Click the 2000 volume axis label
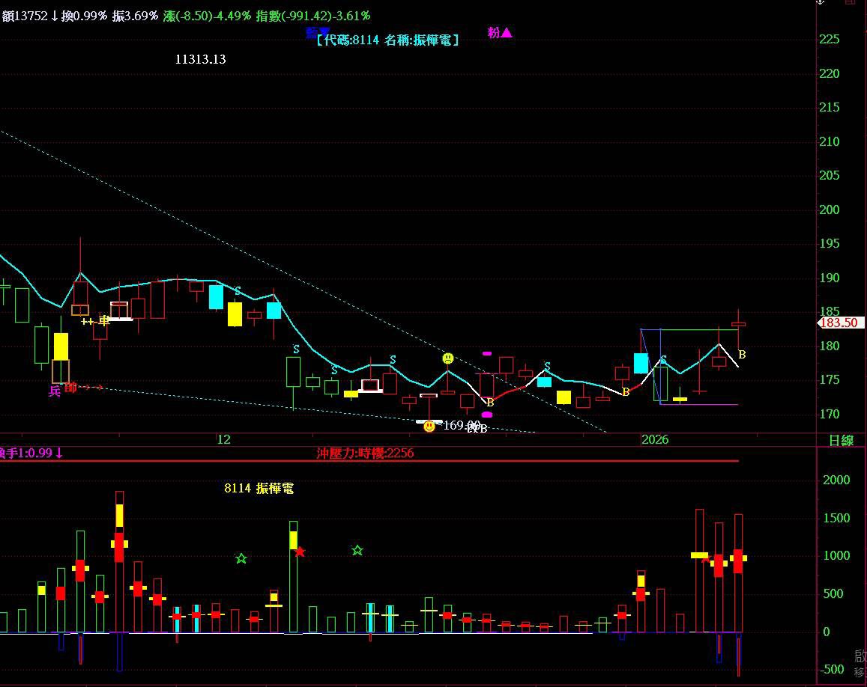This screenshot has width=867, height=687. tap(836, 480)
